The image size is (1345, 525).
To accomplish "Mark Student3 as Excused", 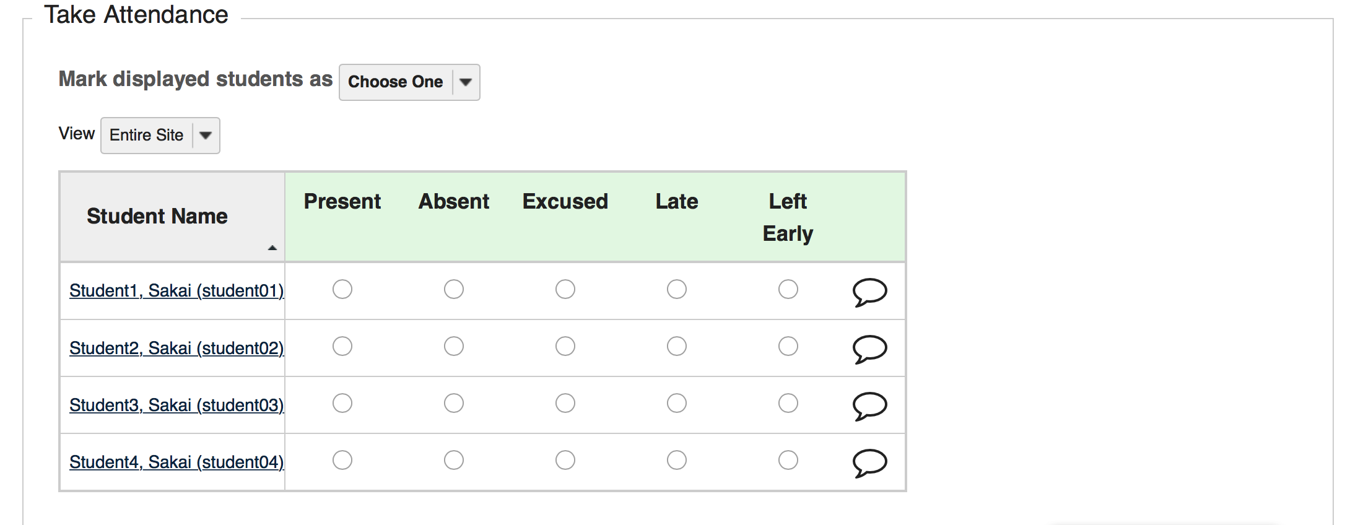I will click(x=565, y=403).
